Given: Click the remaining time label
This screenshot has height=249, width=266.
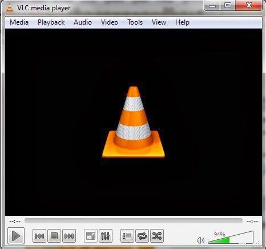Looking at the screenshot, I should click(252, 221).
